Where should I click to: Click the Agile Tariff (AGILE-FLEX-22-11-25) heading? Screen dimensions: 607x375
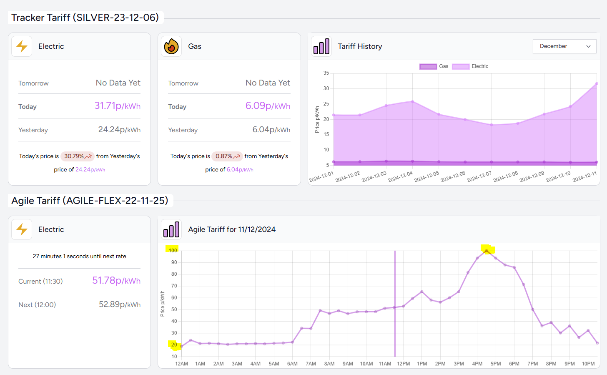(x=90, y=201)
